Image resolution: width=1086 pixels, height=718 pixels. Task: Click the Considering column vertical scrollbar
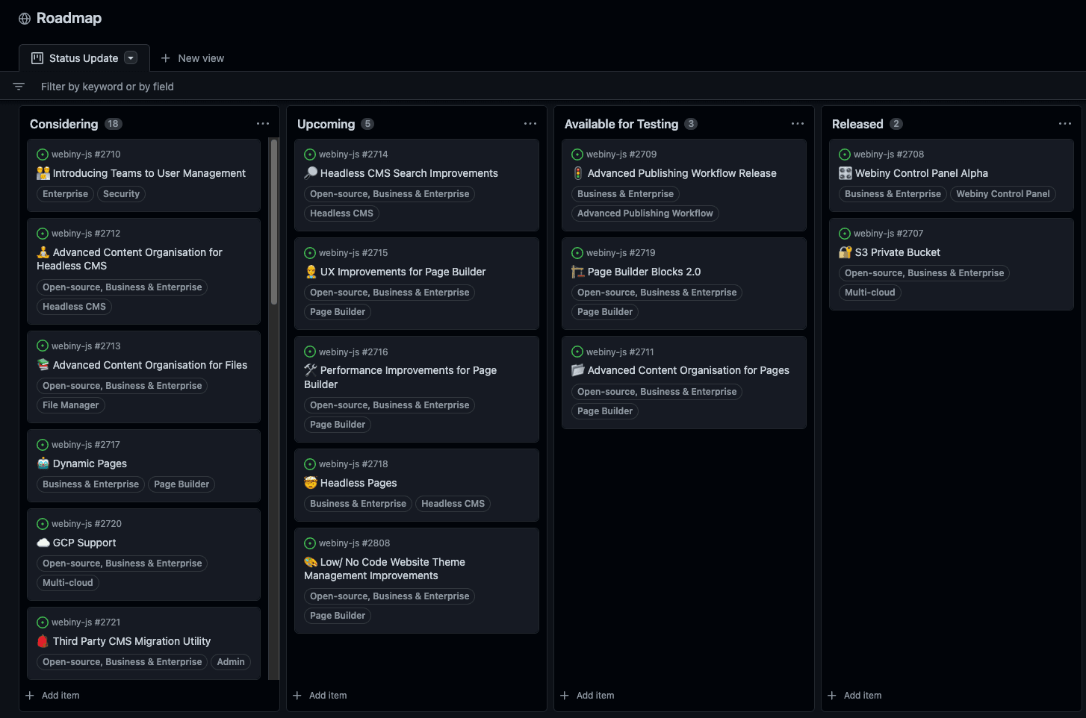point(274,224)
